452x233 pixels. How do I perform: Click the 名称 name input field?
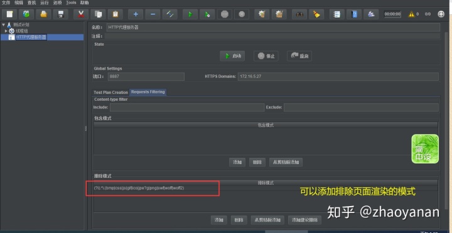(273, 28)
